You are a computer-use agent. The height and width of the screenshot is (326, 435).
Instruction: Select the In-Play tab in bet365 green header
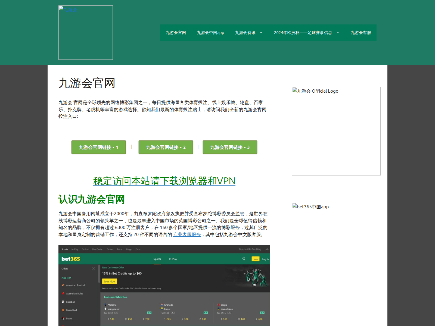173,259
